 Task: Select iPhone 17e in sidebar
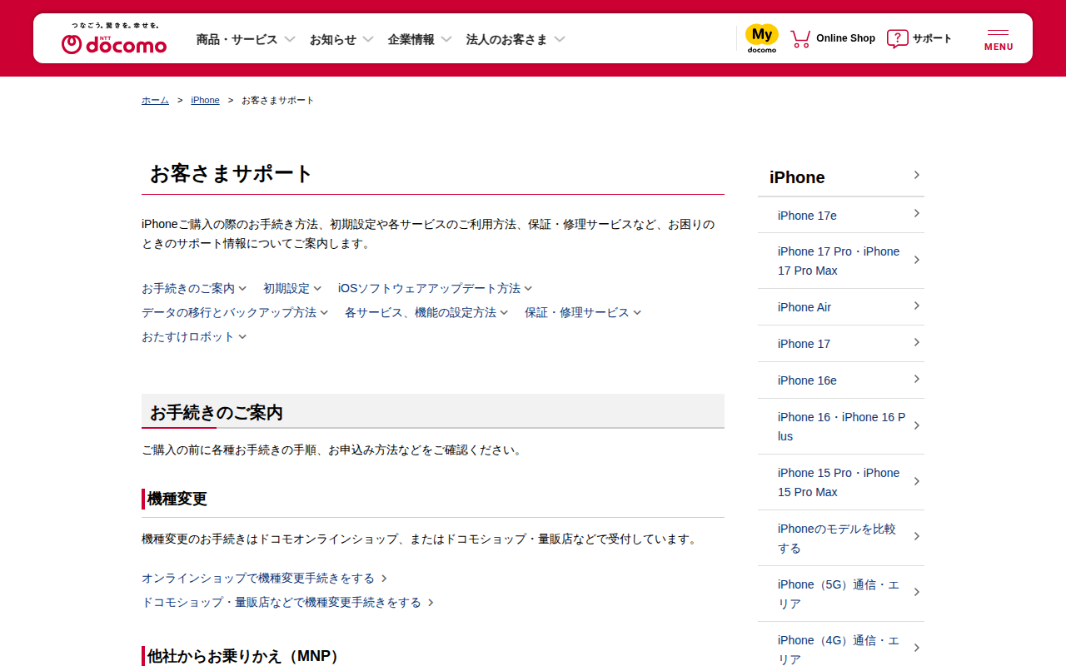(x=841, y=215)
